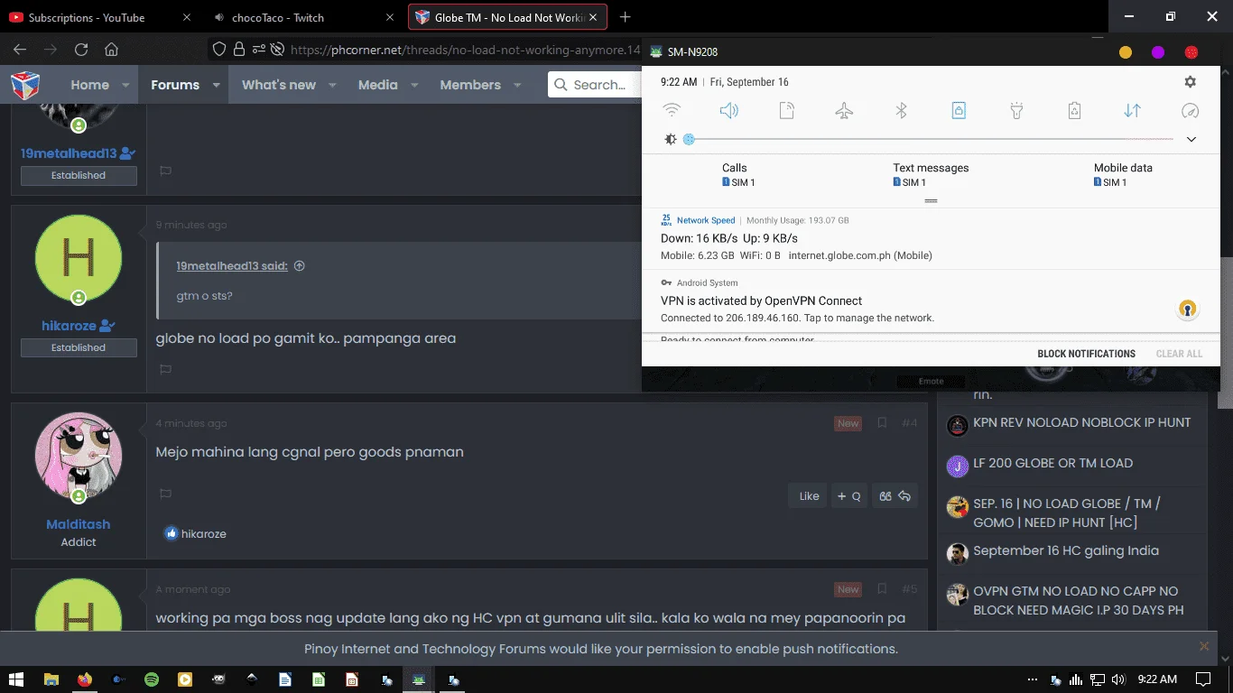
Task: Open phone settings gear icon
Action: click(1190, 82)
